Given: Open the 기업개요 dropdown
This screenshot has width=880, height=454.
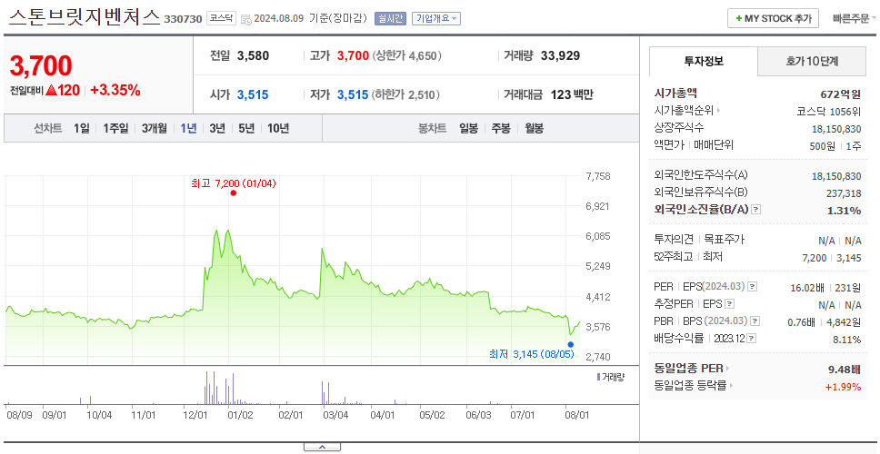Looking at the screenshot, I should coord(436,18).
